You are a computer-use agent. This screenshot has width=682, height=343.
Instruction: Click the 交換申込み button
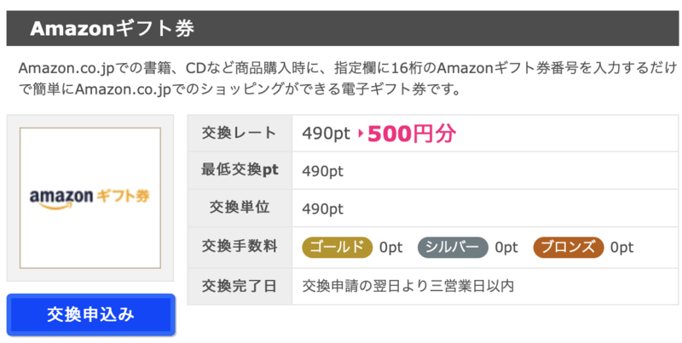point(91,315)
